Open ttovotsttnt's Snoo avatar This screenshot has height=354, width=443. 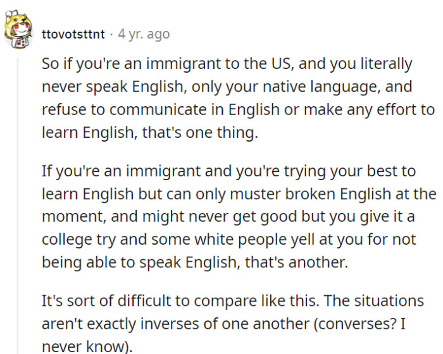click(18, 30)
